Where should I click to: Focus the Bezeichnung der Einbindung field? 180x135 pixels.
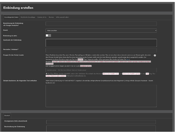(x=101, y=23)
